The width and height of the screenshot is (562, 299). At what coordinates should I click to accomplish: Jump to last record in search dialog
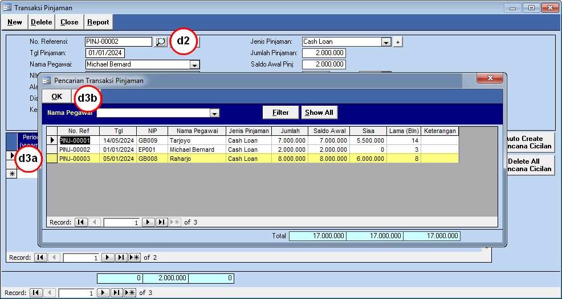[x=161, y=222]
